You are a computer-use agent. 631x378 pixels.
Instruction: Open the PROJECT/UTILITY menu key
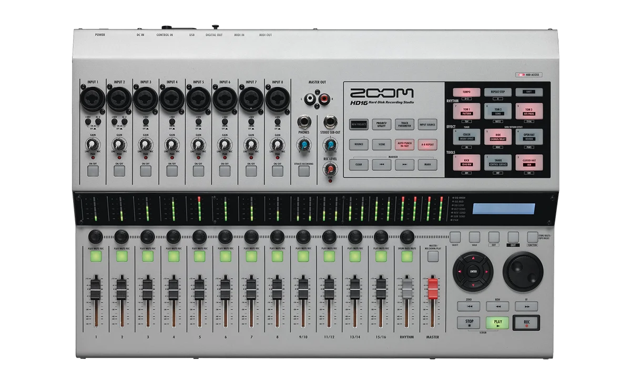(x=382, y=124)
